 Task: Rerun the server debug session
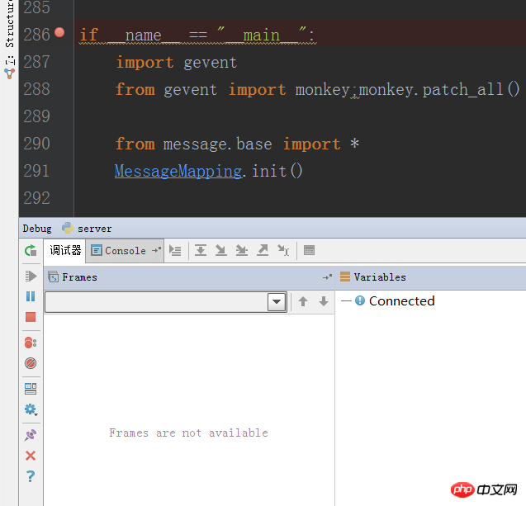[31, 250]
